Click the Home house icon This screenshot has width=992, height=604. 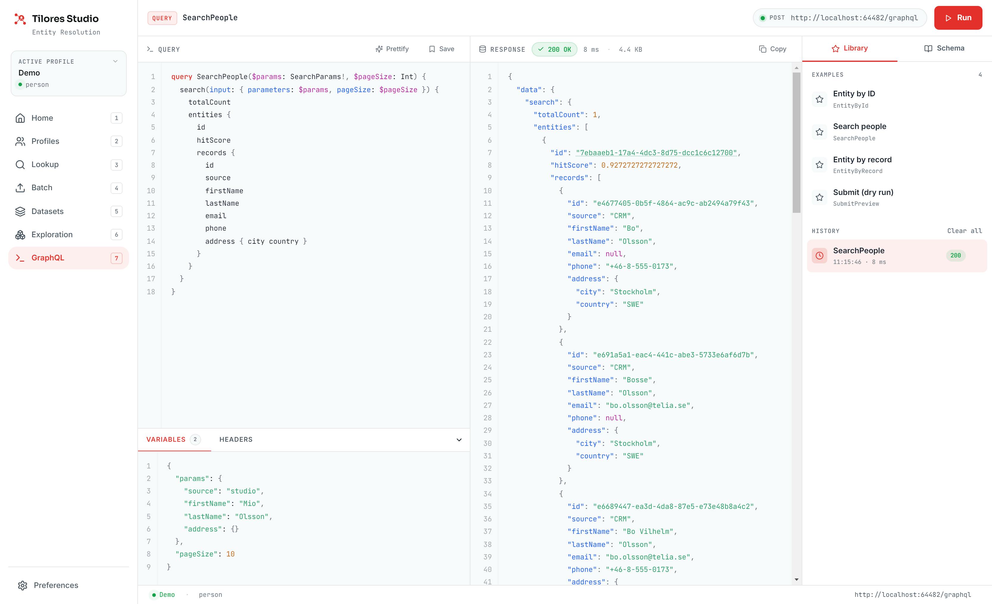click(20, 118)
